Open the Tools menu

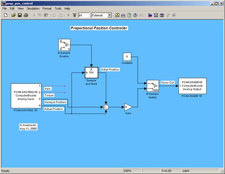58,9
